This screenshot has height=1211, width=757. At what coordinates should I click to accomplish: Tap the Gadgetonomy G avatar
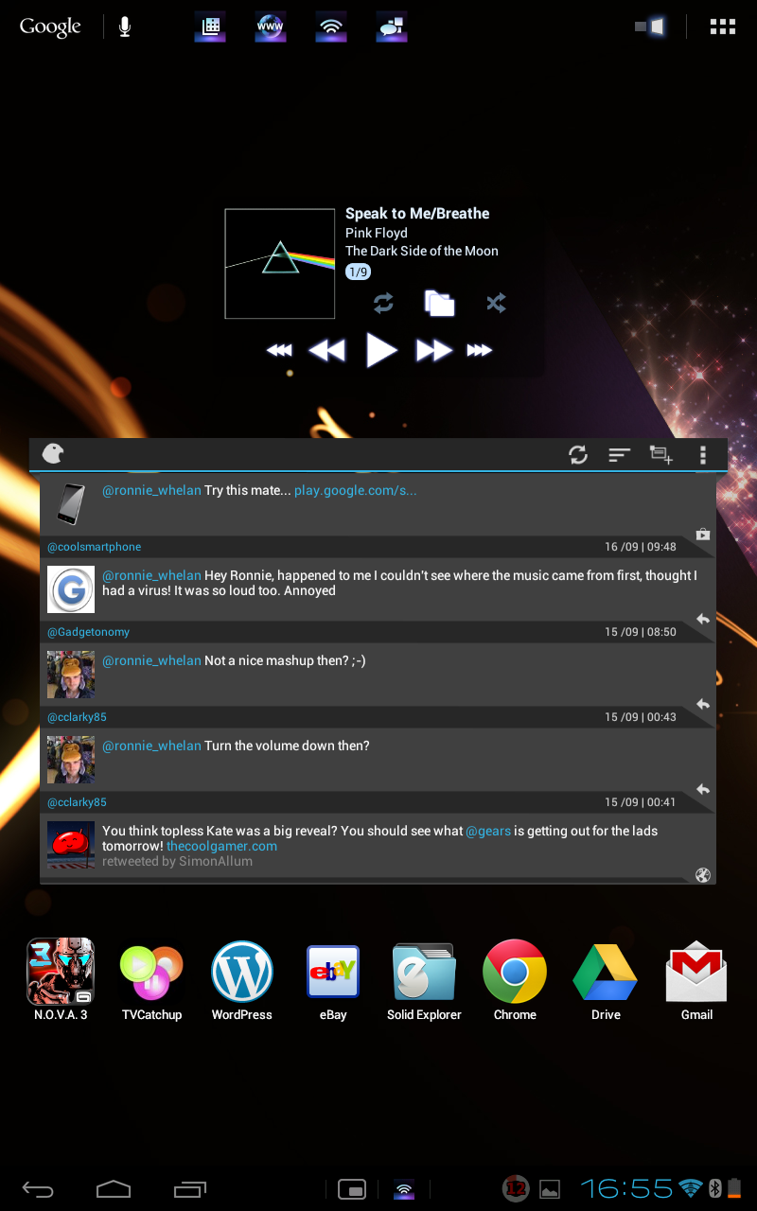[x=71, y=589]
